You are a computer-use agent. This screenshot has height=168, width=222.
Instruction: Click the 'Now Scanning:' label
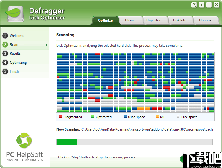(68, 129)
